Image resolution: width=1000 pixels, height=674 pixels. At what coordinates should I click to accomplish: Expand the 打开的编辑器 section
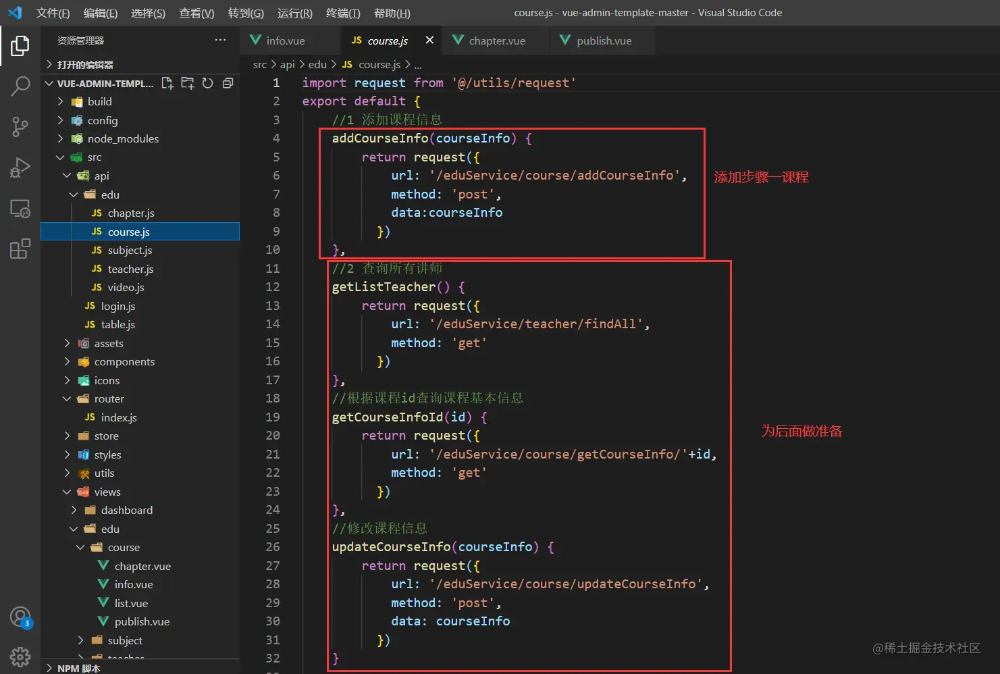pos(140,64)
